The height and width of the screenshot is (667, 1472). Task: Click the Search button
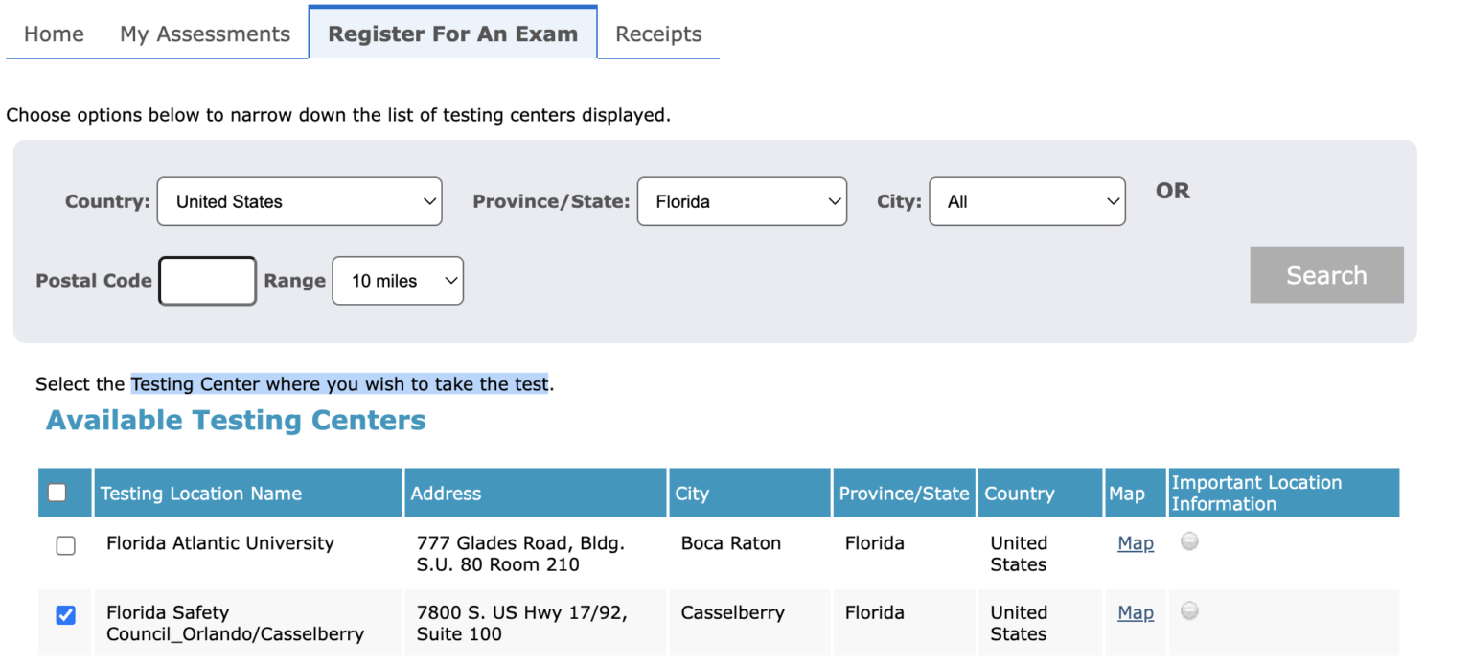pyautogui.click(x=1326, y=275)
